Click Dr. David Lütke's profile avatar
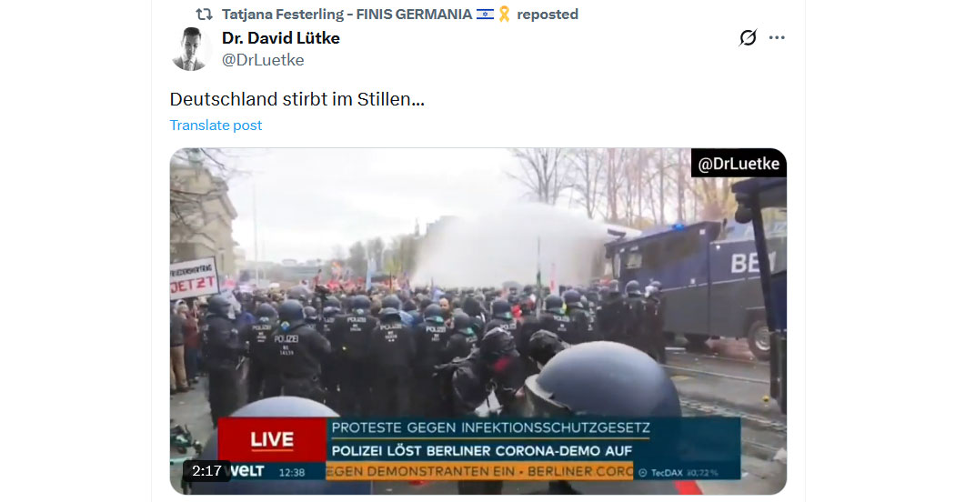Screen dimensions: 955x502 point(191,49)
